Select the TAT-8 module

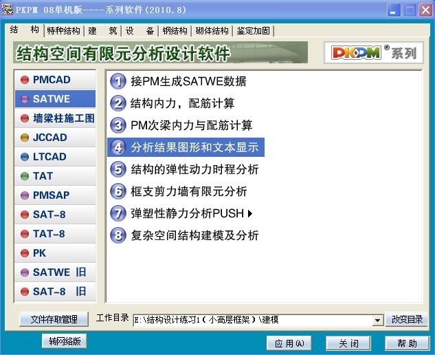click(55, 234)
